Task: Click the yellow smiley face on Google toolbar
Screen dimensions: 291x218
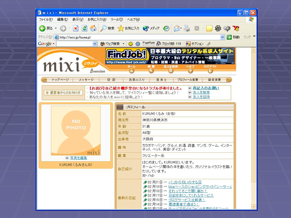Action: tap(131, 44)
